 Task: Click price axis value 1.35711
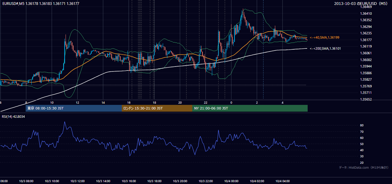(x=366, y=93)
